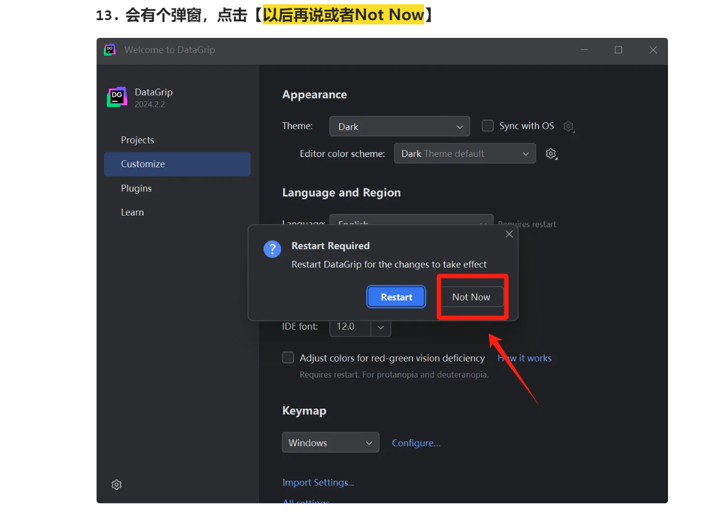Open Sync with OS options gear
The image size is (701, 521).
568,126
